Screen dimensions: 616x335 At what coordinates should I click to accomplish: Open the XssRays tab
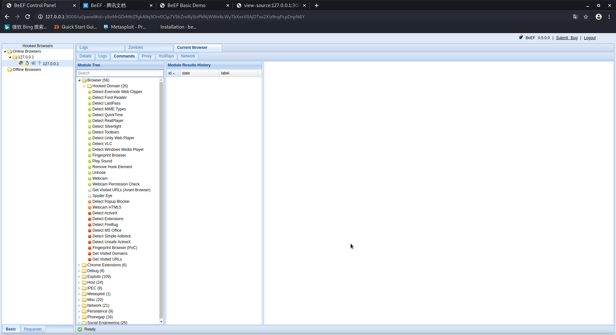166,56
